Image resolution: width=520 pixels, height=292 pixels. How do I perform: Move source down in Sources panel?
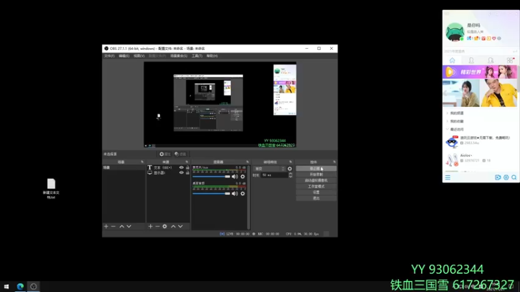[181, 226]
